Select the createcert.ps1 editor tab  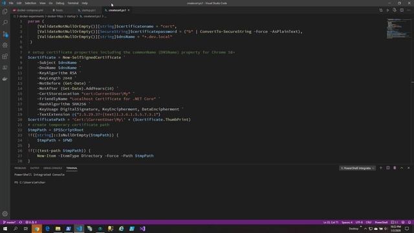tap(116, 10)
